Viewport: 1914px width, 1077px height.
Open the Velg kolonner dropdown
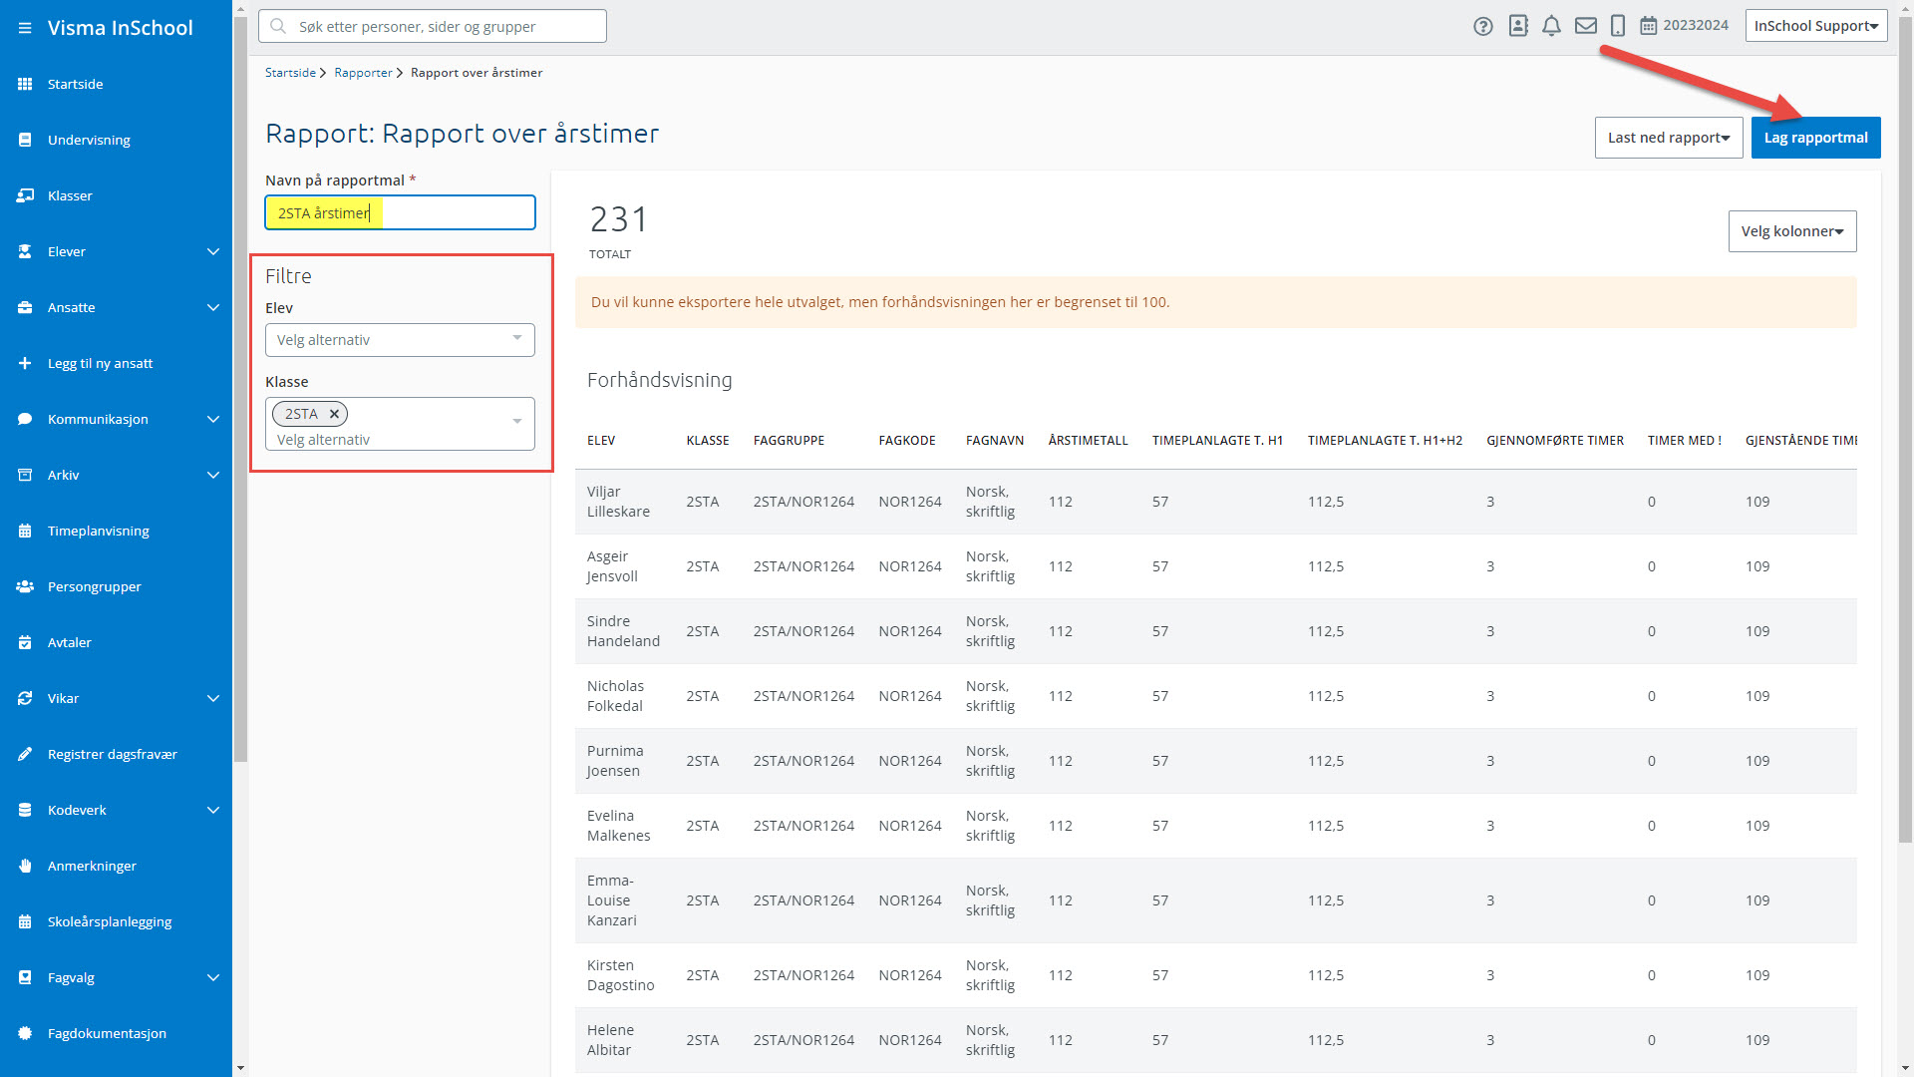click(x=1791, y=231)
